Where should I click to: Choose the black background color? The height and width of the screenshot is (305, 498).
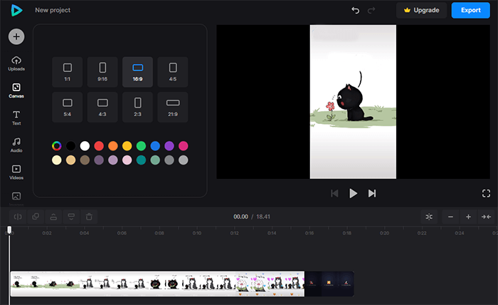[71, 146]
